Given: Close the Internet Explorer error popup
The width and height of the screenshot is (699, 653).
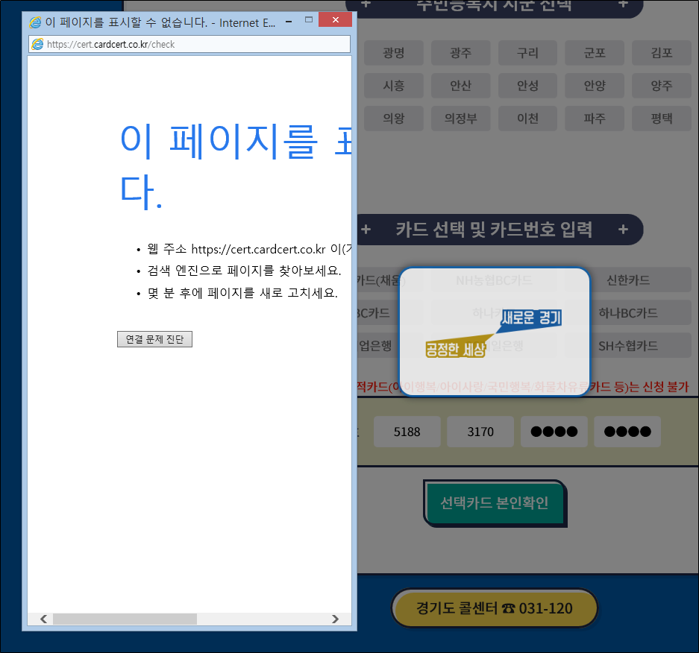Looking at the screenshot, I should pos(335,19).
